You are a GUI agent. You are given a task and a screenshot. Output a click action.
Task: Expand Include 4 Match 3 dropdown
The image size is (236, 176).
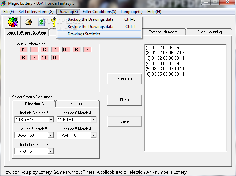pyautogui.click(x=51, y=151)
